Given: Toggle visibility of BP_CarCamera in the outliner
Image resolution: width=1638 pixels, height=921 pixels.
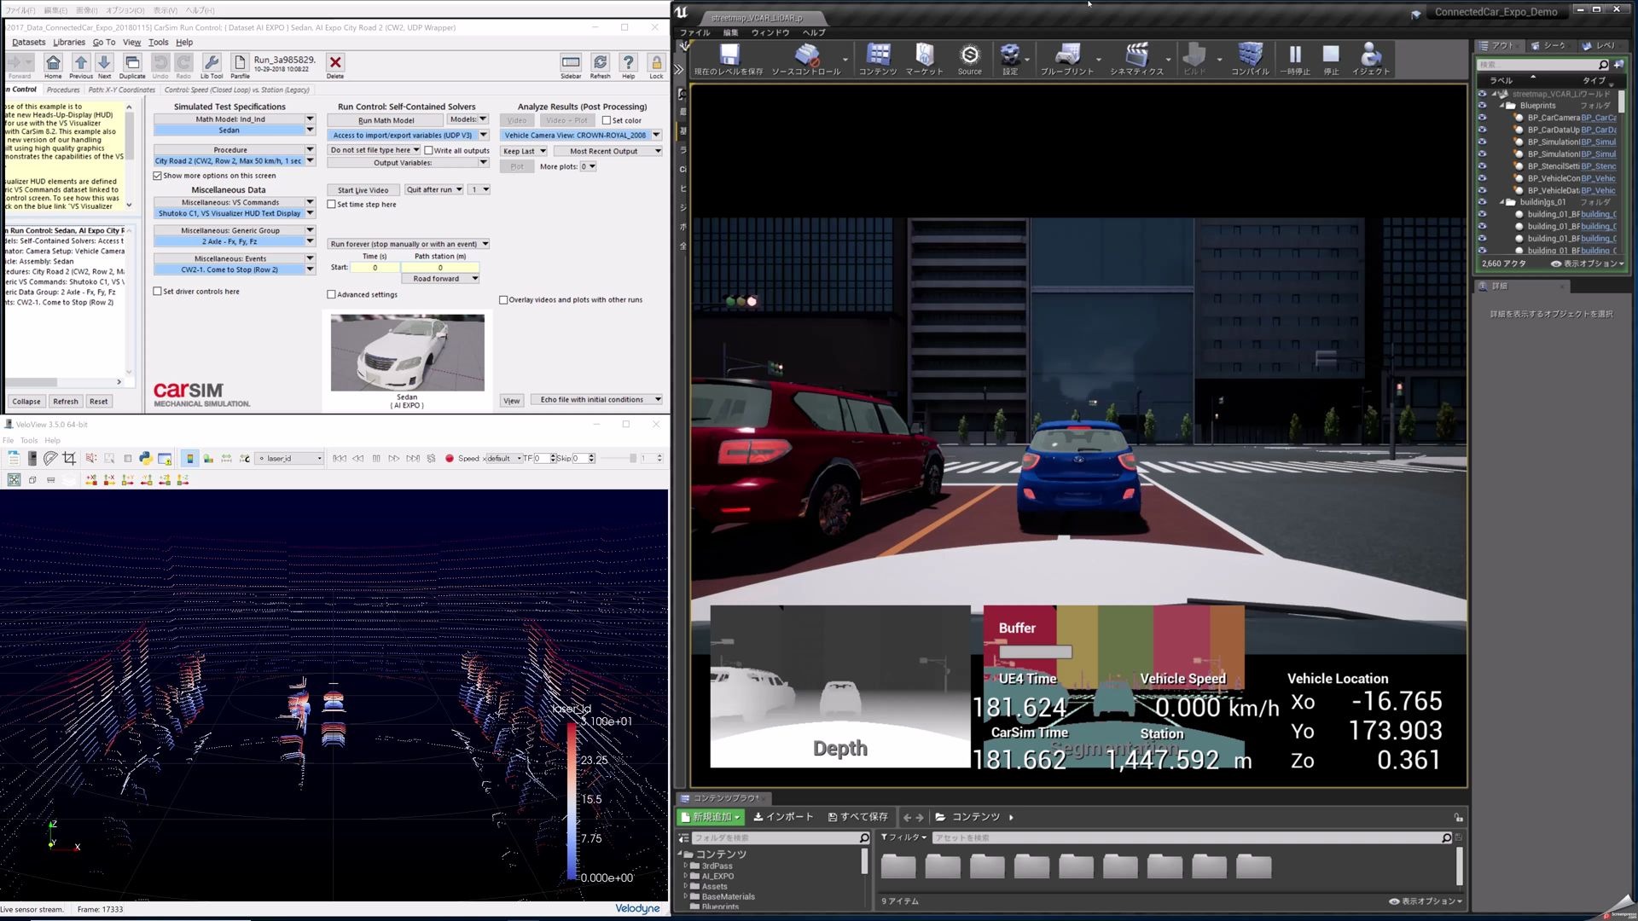Looking at the screenshot, I should tap(1481, 118).
